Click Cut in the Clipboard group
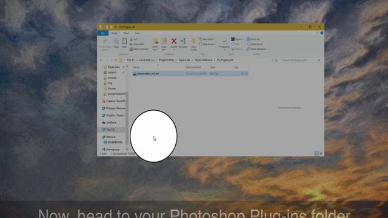The width and height of the screenshot is (388, 218). [133, 39]
